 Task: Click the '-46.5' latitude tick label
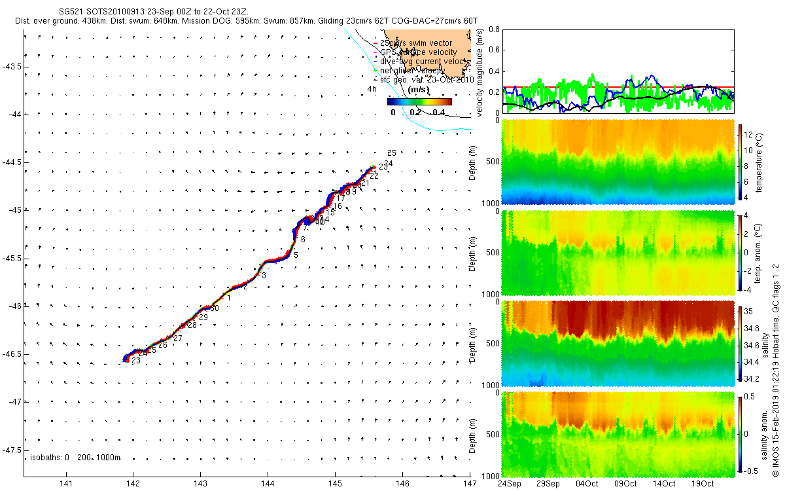(x=12, y=354)
